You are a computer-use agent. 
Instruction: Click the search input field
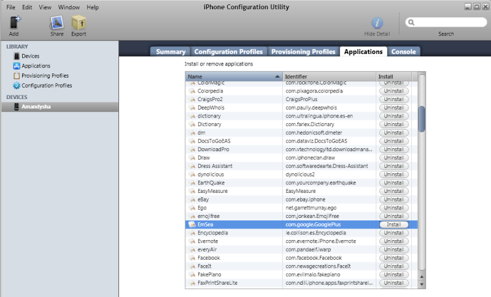446,22
